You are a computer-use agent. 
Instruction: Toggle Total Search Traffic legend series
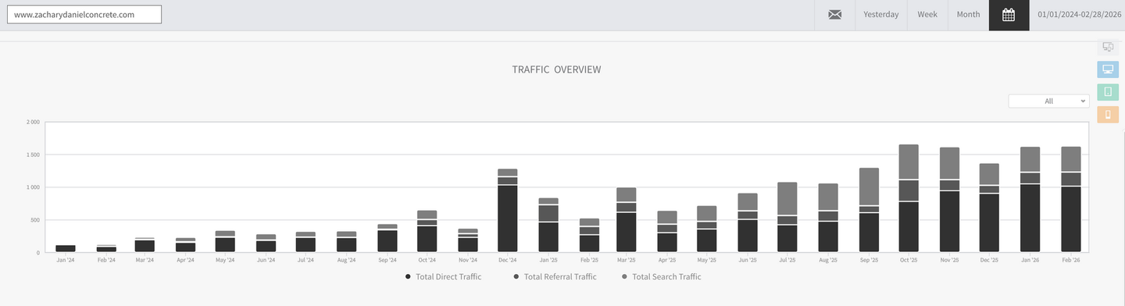tap(661, 277)
